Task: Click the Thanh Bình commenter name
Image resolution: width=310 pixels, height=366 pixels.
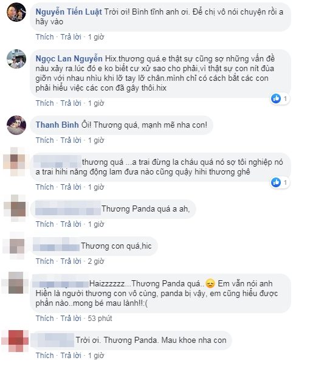Action: click(57, 125)
